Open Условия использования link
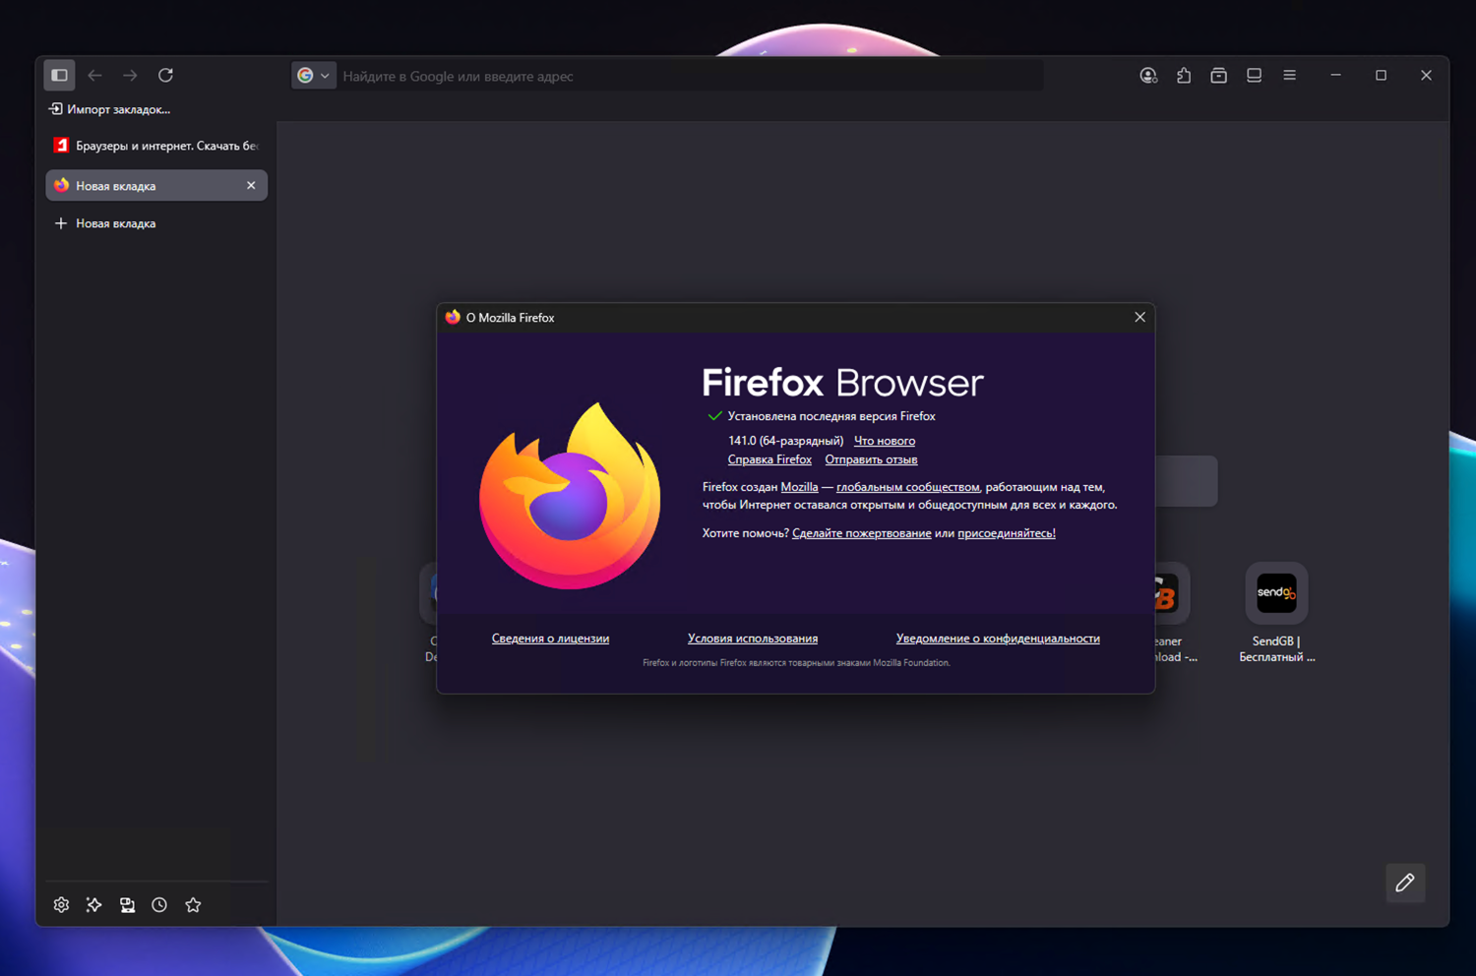 753,639
